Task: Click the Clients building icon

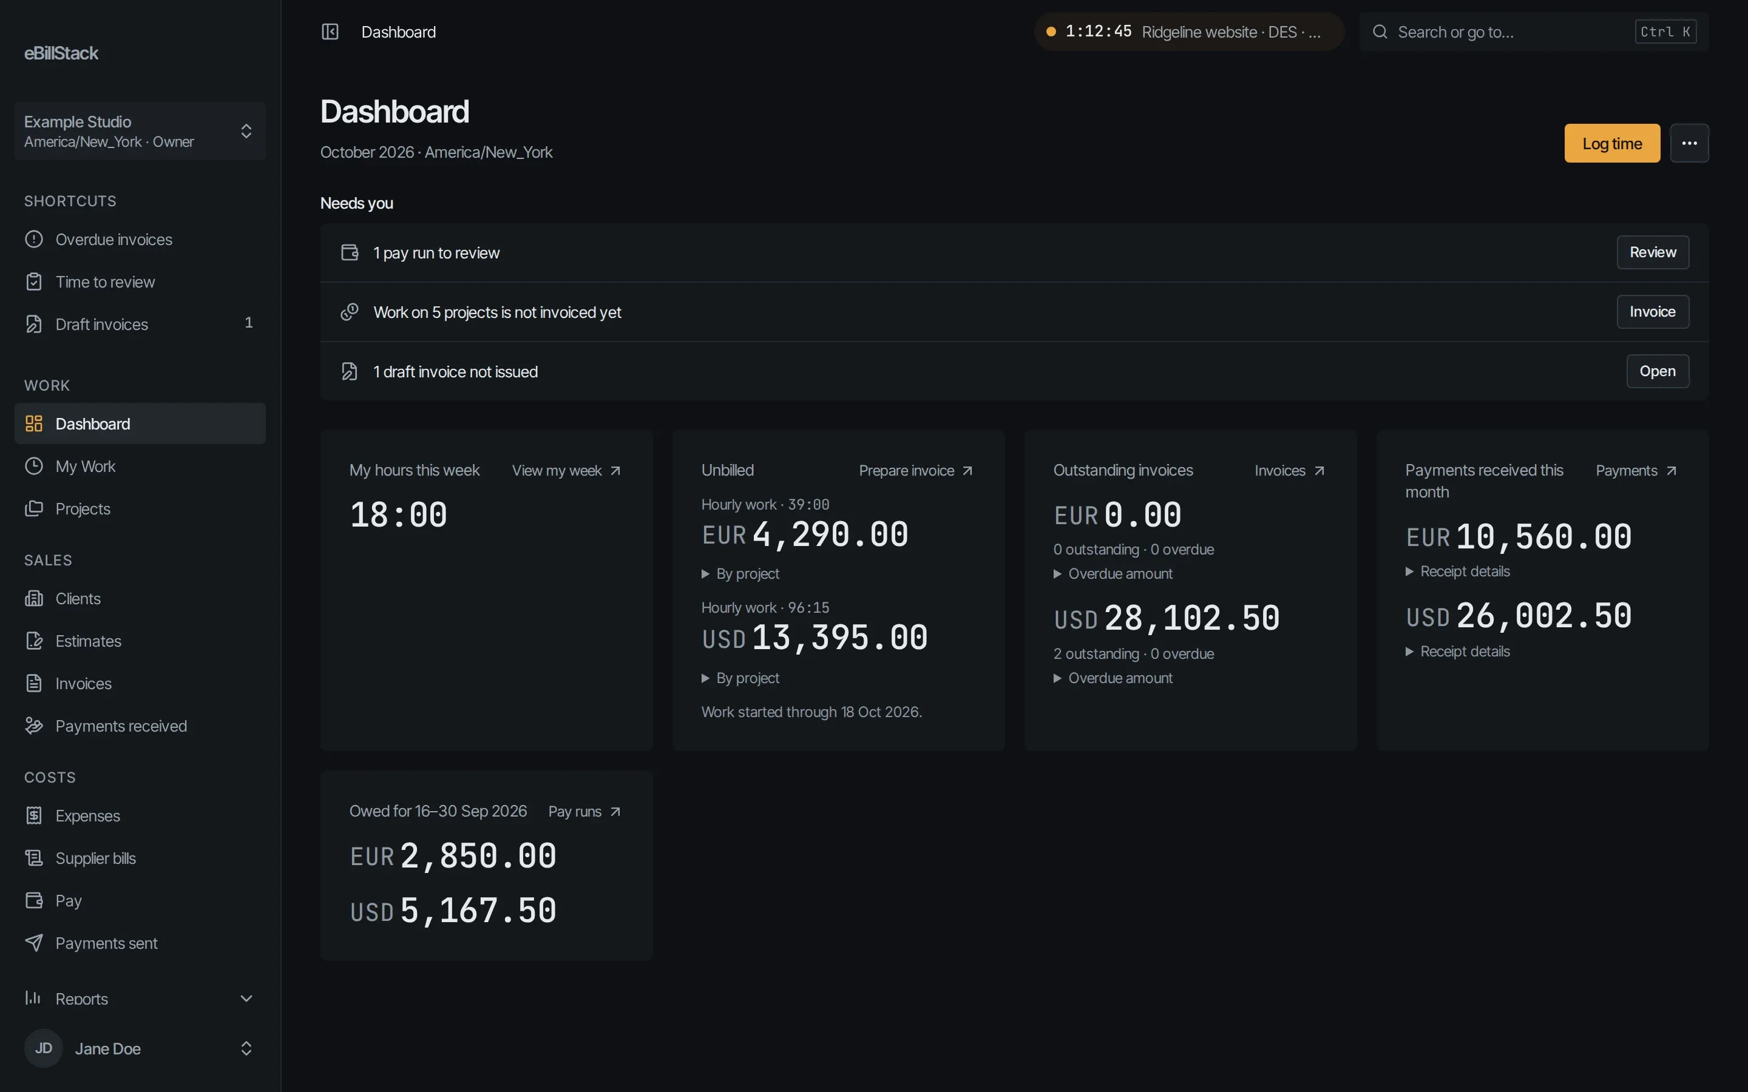Action: click(x=34, y=598)
